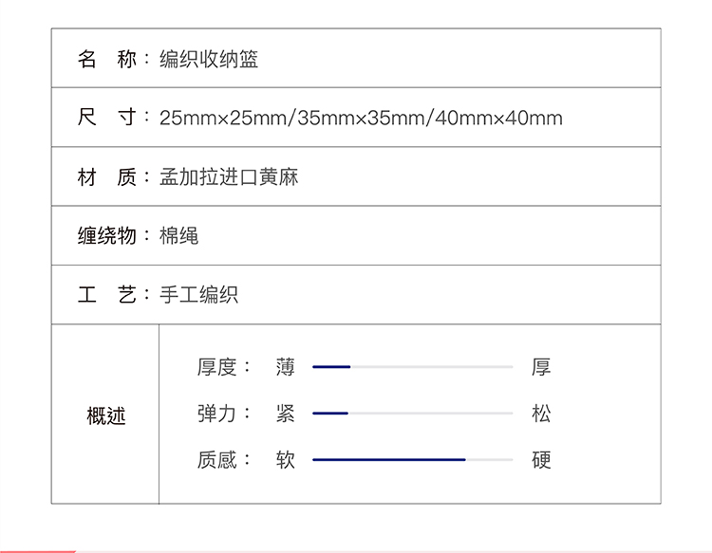Click the 缠绕物 row label
This screenshot has height=553, width=712.
106,236
